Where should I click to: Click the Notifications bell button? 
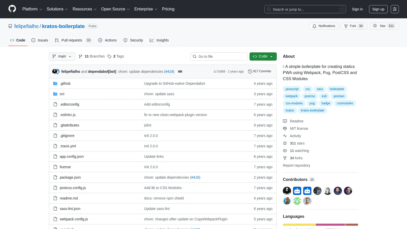[x=324, y=26]
